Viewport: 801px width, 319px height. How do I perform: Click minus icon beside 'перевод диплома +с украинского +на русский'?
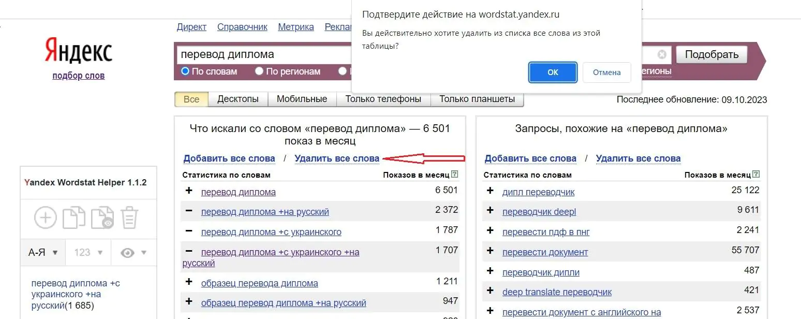(x=189, y=251)
